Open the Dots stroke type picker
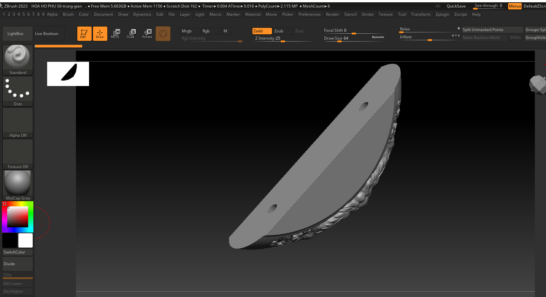Viewport: 546px width, 297px height. pyautogui.click(x=18, y=91)
